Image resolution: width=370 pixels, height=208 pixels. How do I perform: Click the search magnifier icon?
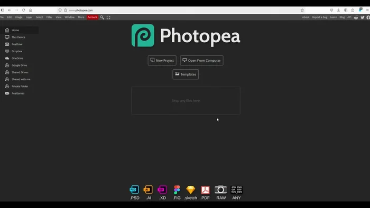[x=102, y=17]
